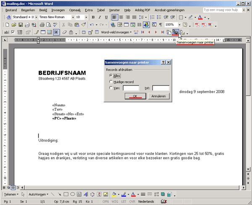This screenshot has height=205, width=252.
Task: Select the 'Alles' radio button
Action: [110, 75]
